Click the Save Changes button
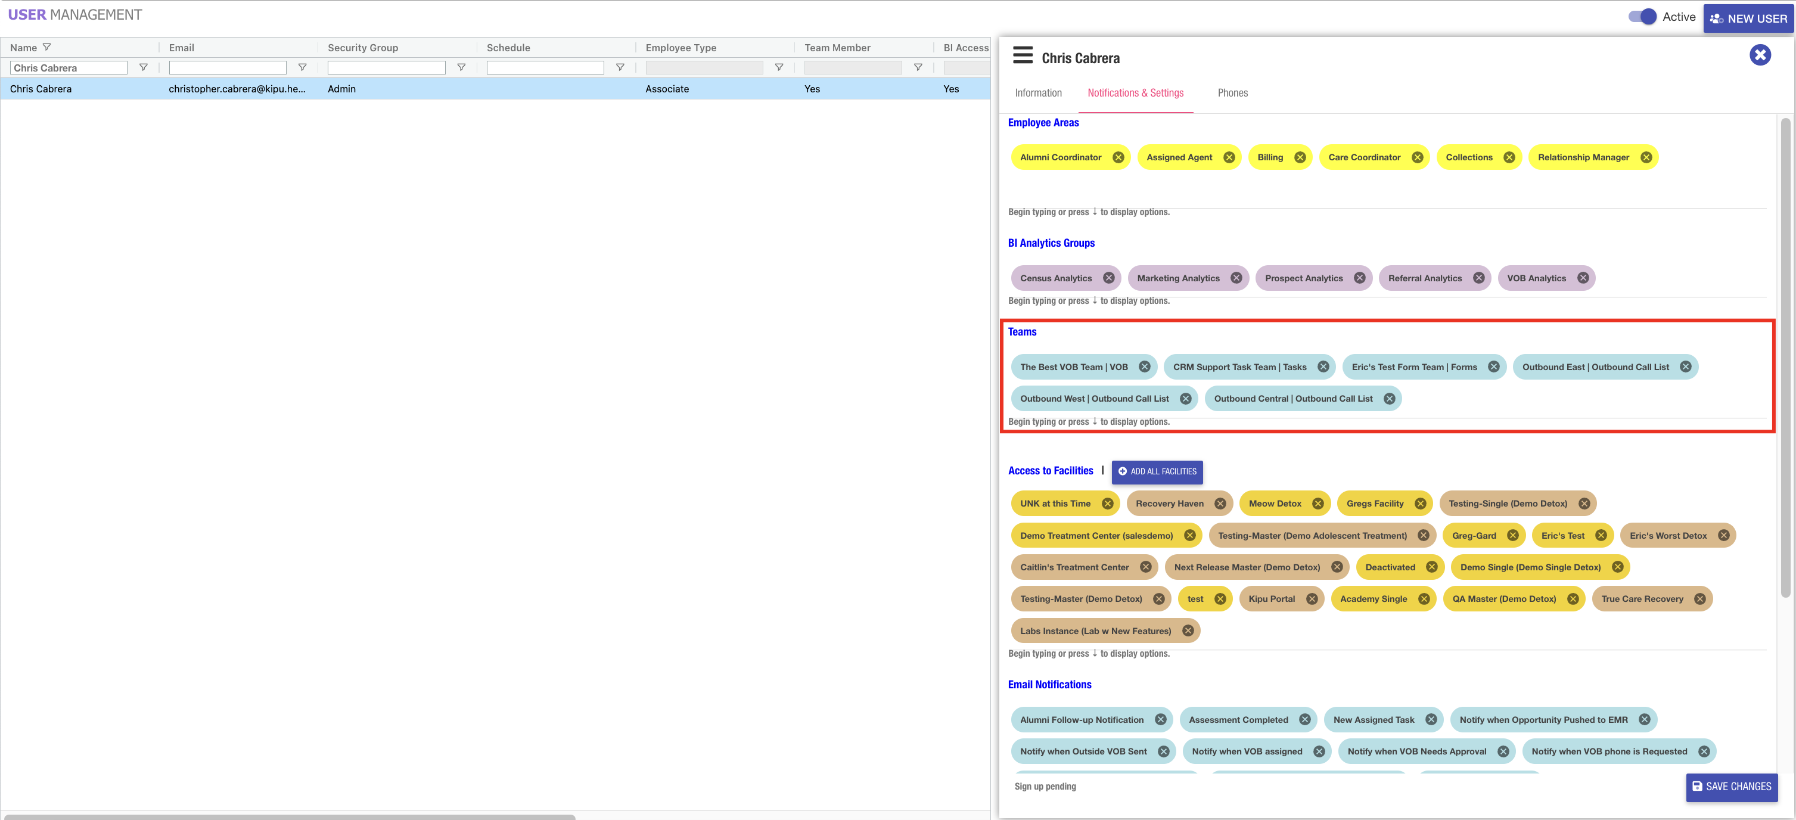This screenshot has width=1796, height=820. tap(1731, 787)
